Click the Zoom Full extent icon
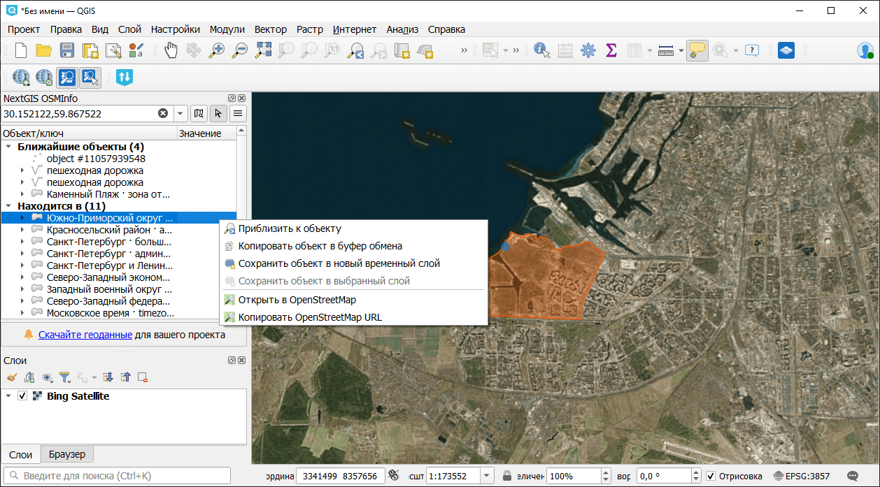The width and height of the screenshot is (880, 487). (263, 50)
